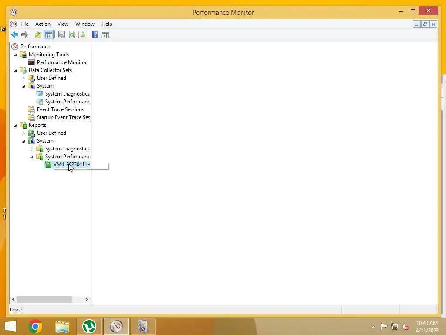The width and height of the screenshot is (446, 335).
Task: Click the tree scrollbar right arrow
Action: (87, 299)
